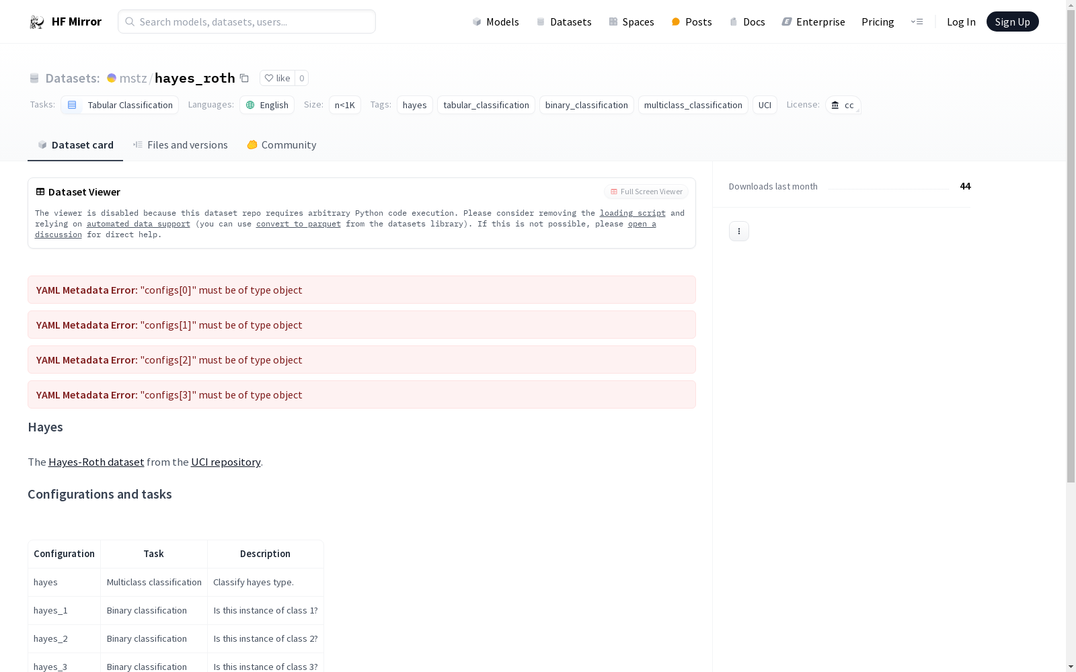
Task: Click the cc license tag
Action: [843, 106]
